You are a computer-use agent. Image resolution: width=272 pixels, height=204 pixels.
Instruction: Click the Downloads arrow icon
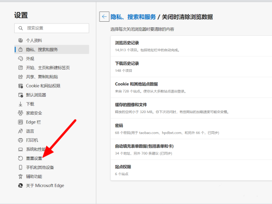[x=21, y=104]
